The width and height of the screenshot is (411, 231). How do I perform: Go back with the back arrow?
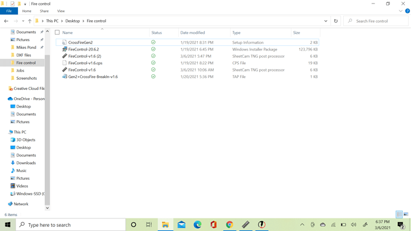[x=6, y=21]
